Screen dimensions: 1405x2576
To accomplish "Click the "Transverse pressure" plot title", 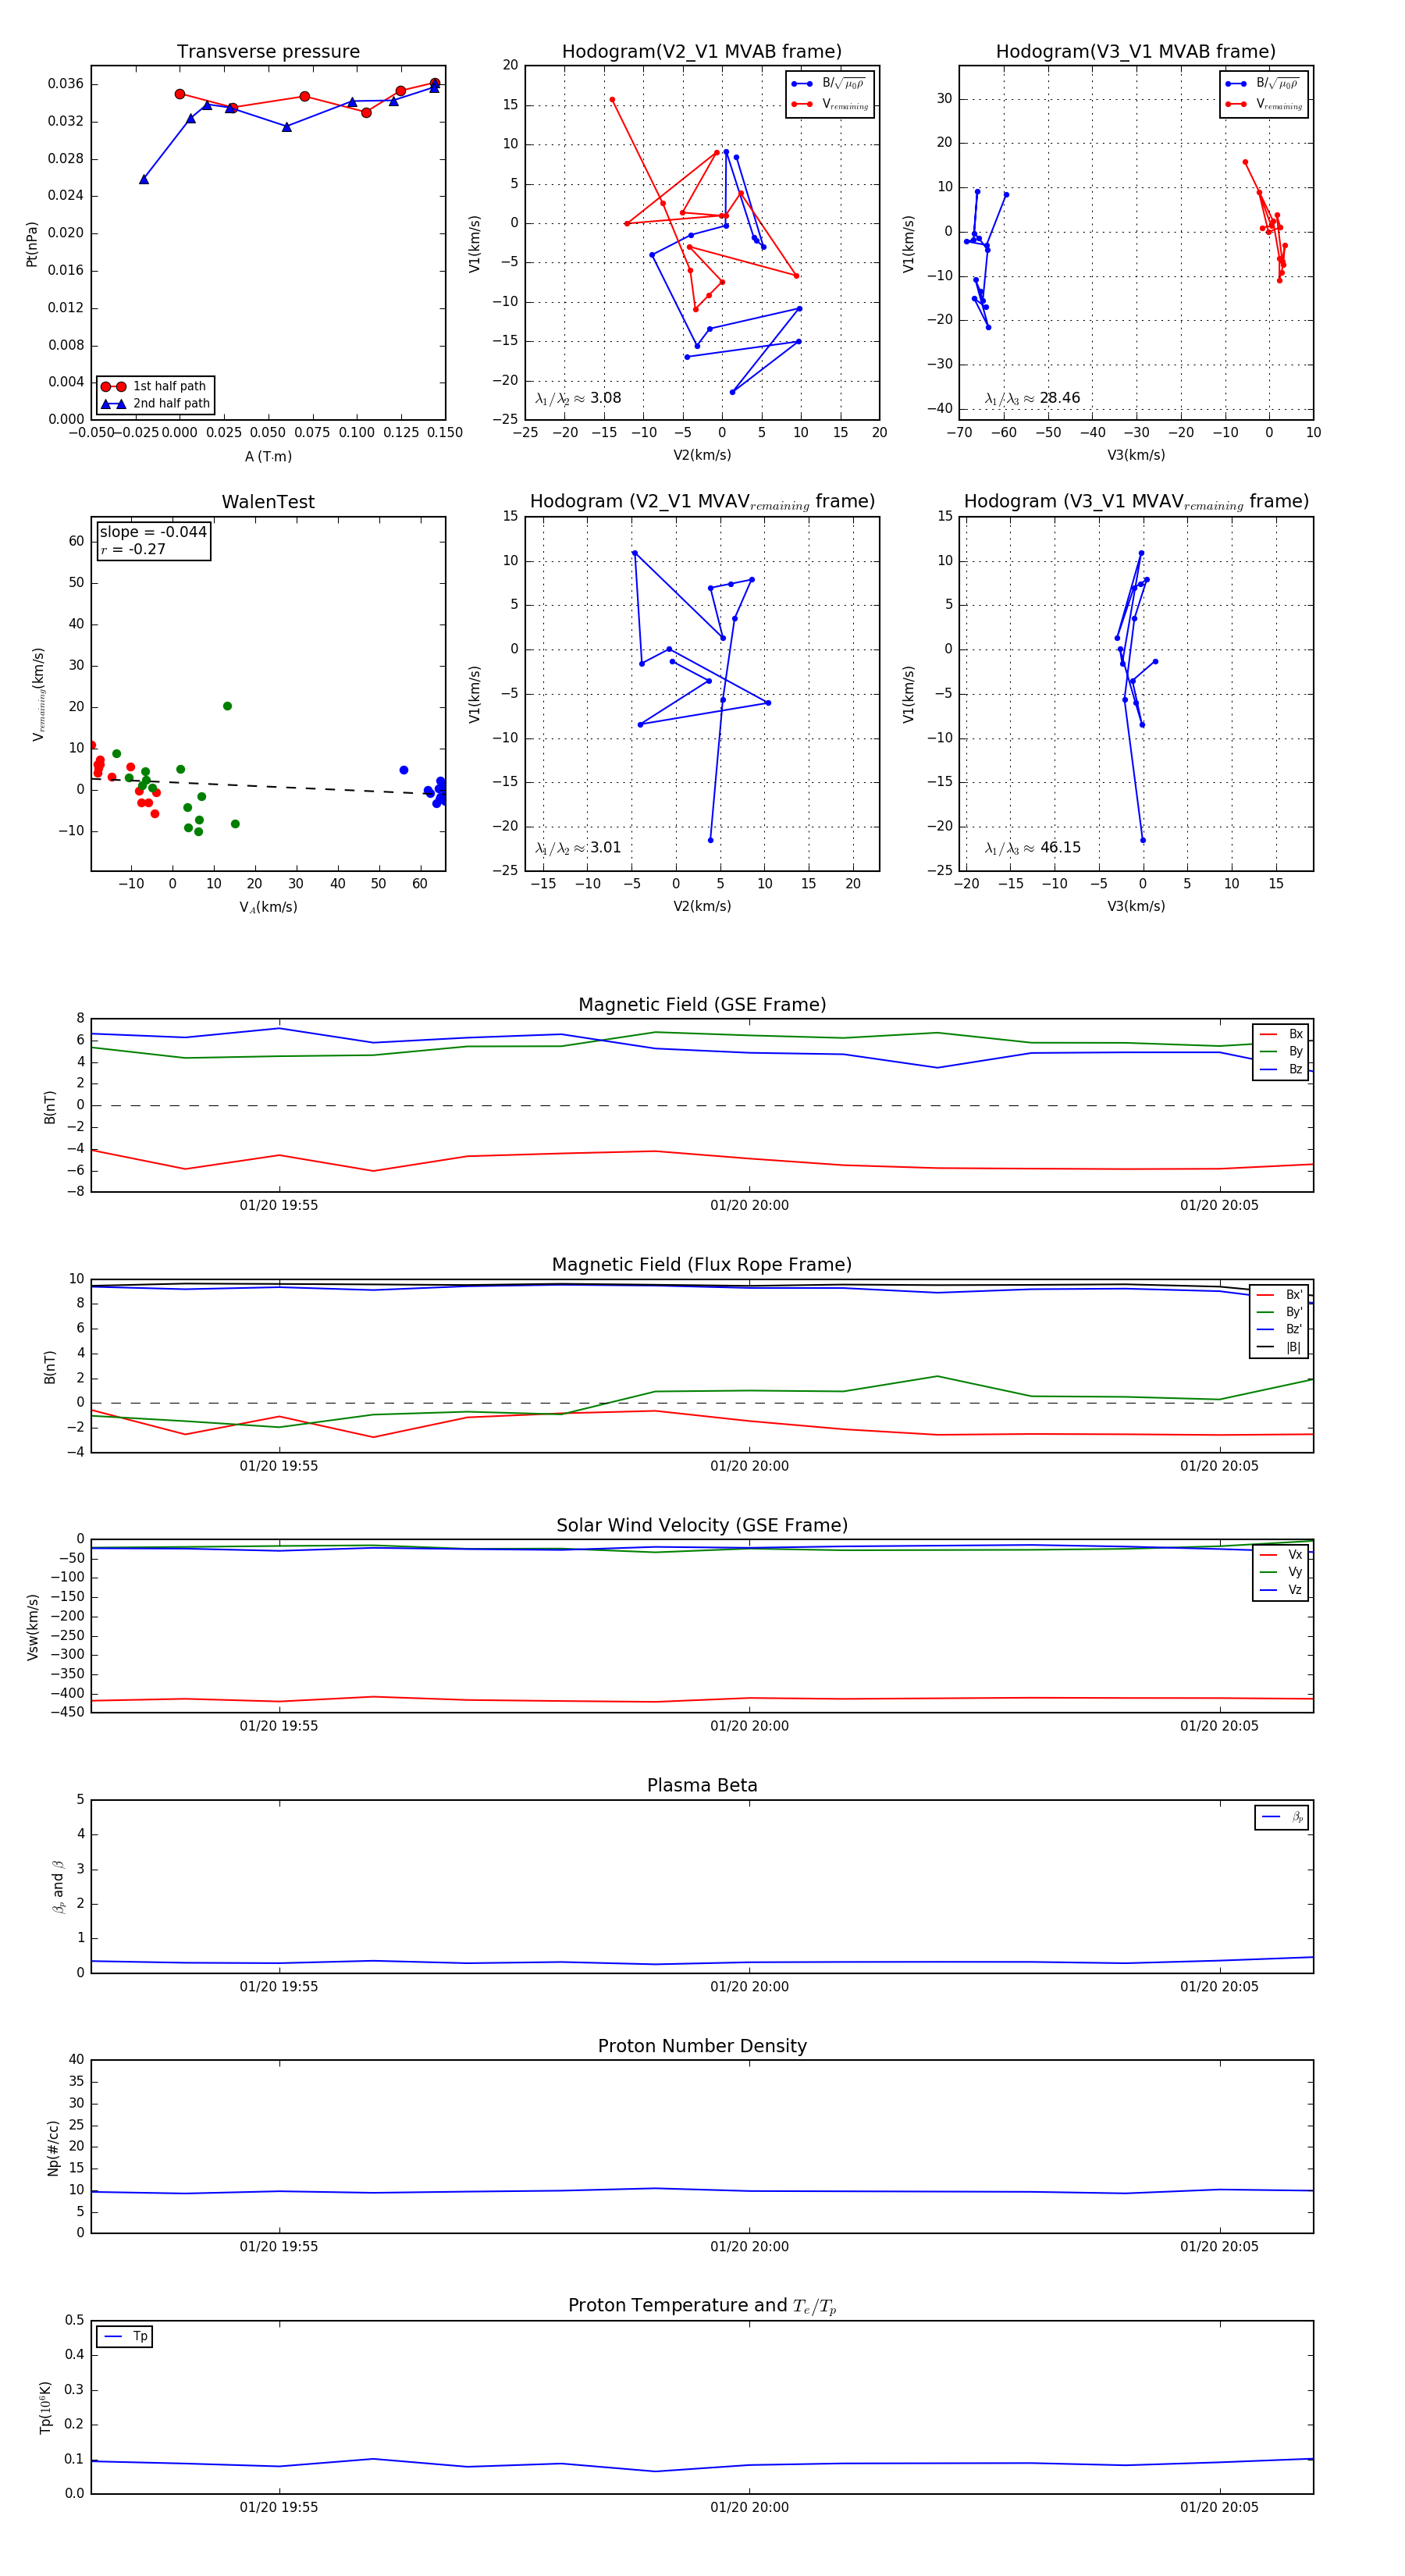I will [268, 52].
